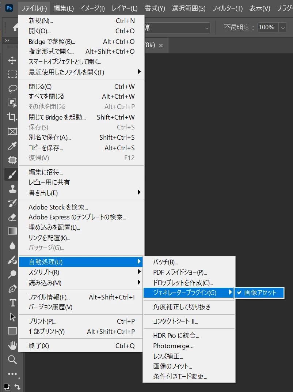Close the open document tab

click(161, 45)
